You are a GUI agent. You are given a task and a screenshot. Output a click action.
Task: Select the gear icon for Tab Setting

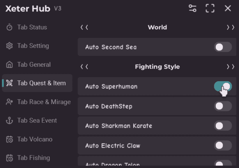(x=10, y=46)
